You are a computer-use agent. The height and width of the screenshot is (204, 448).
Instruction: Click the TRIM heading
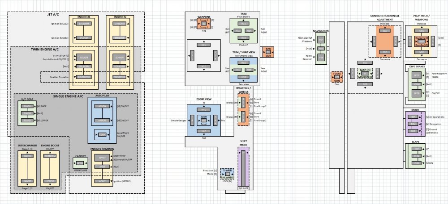click(243, 14)
